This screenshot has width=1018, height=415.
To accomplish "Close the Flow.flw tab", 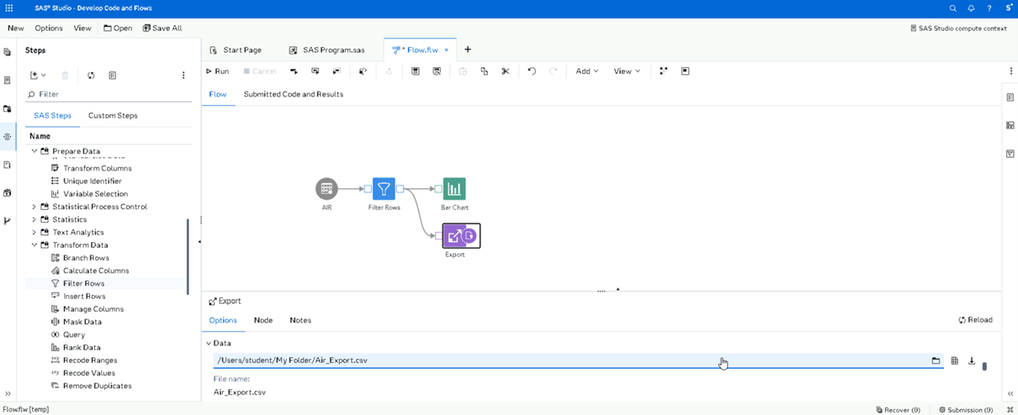I will tap(447, 50).
